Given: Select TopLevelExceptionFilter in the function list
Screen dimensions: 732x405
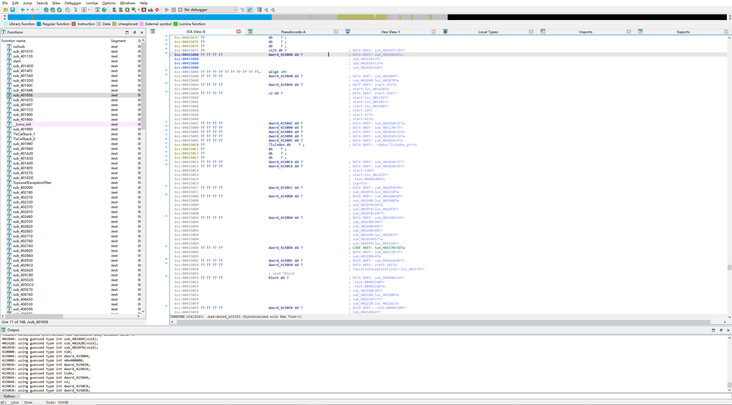Looking at the screenshot, I should [x=32, y=183].
